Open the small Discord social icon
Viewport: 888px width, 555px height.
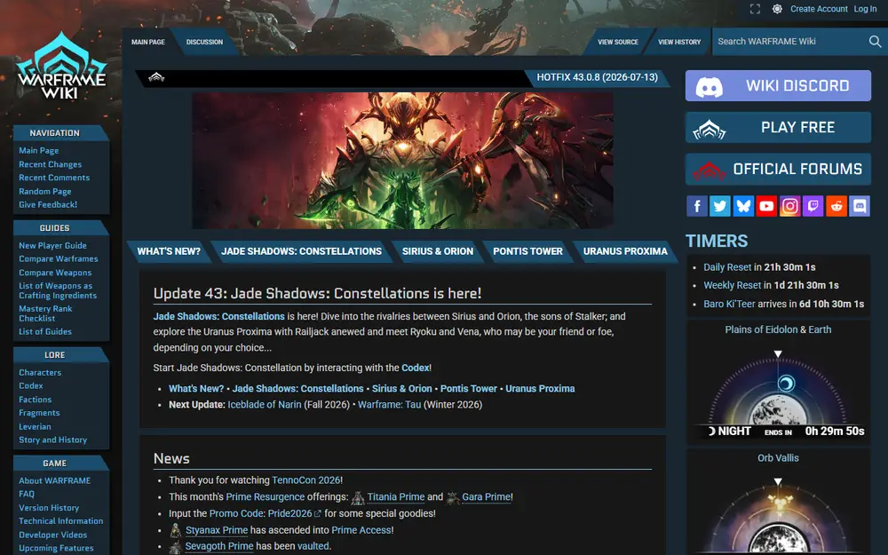click(x=859, y=206)
